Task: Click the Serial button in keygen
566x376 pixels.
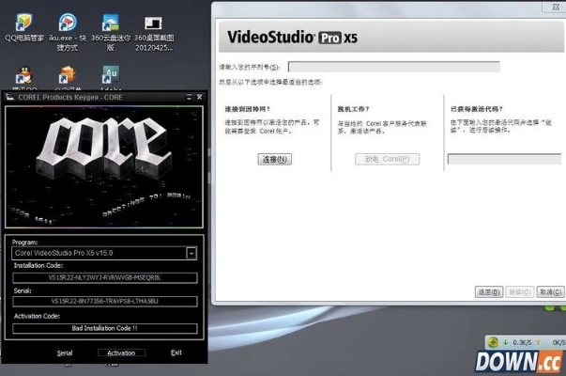Action: coord(65,352)
